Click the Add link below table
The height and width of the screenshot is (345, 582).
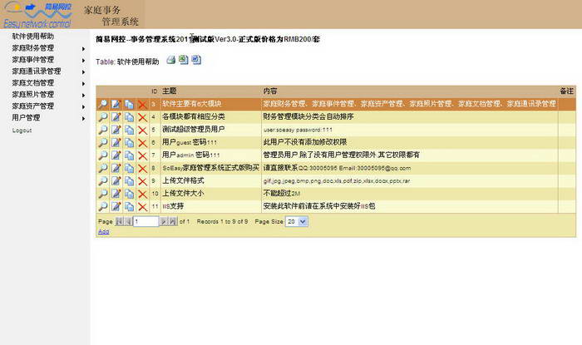pyautogui.click(x=104, y=231)
